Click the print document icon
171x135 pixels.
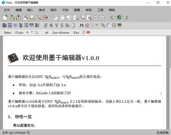pyautogui.click(x=32, y=18)
